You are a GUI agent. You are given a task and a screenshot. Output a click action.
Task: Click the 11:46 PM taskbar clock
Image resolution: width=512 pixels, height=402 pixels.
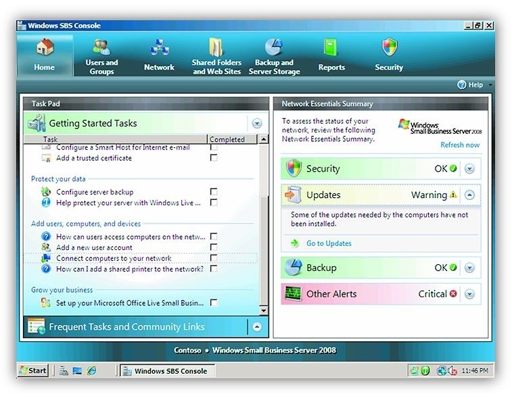[475, 371]
